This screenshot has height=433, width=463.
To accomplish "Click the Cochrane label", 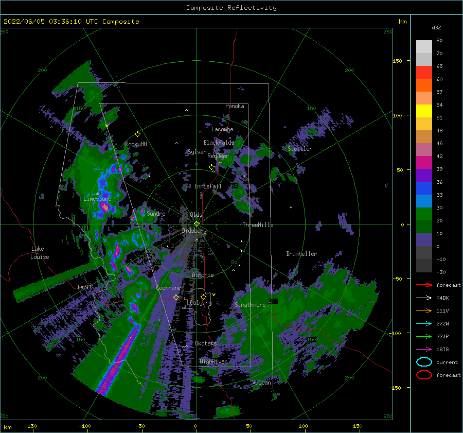I will point(168,288).
